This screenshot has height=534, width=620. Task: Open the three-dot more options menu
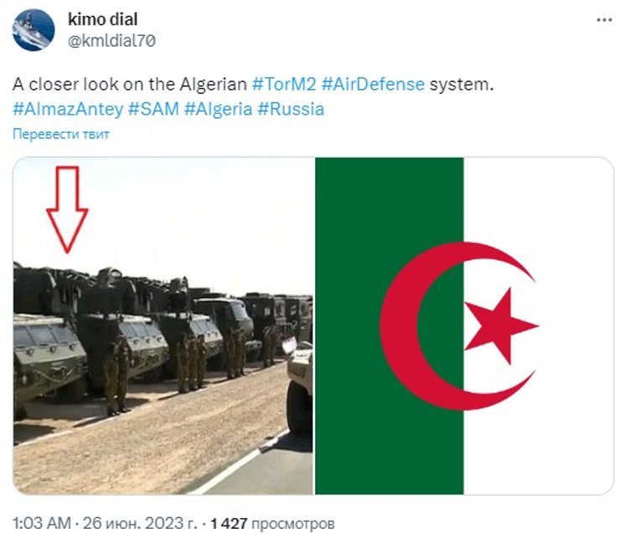[x=604, y=21]
